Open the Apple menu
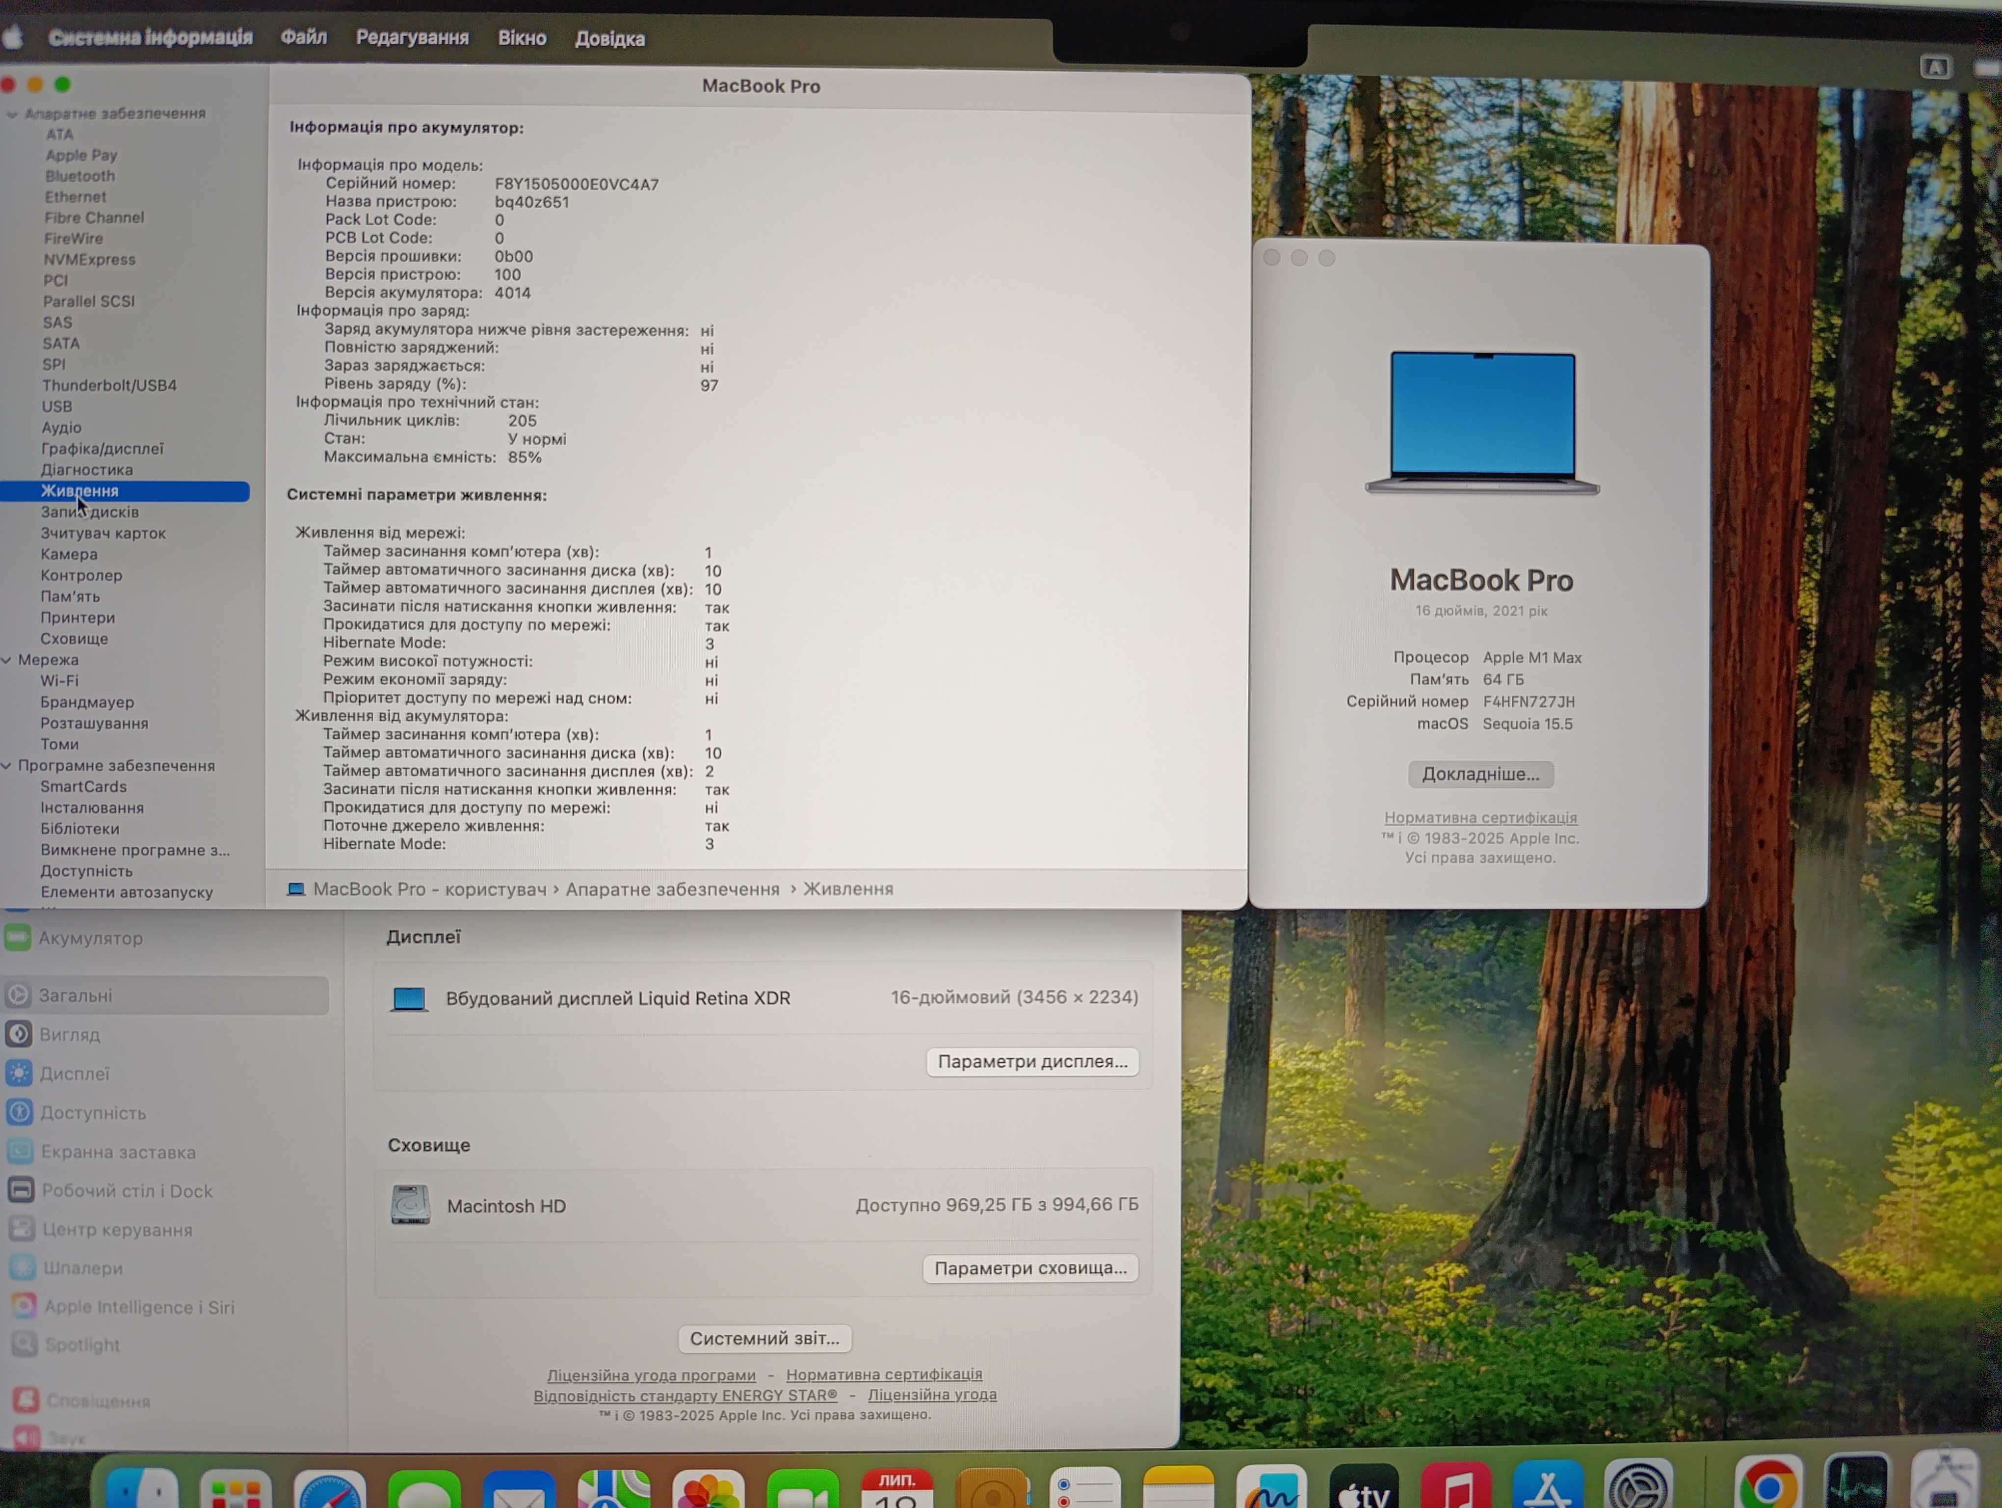This screenshot has width=2002, height=1508. pyautogui.click(x=13, y=37)
